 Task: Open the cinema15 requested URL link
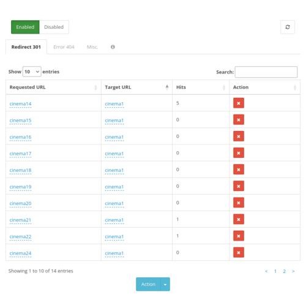click(x=20, y=121)
